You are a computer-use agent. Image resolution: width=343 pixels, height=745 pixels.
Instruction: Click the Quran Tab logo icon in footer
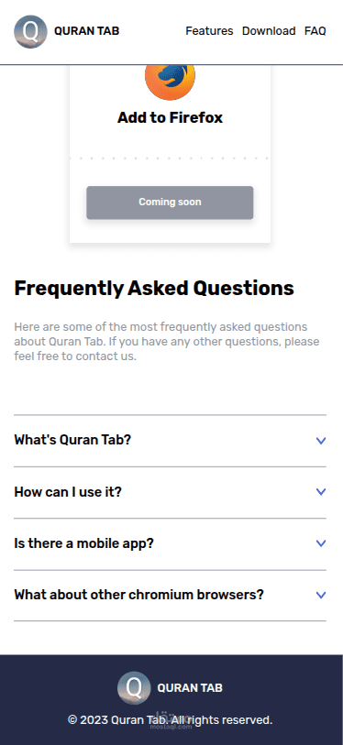[134, 687]
